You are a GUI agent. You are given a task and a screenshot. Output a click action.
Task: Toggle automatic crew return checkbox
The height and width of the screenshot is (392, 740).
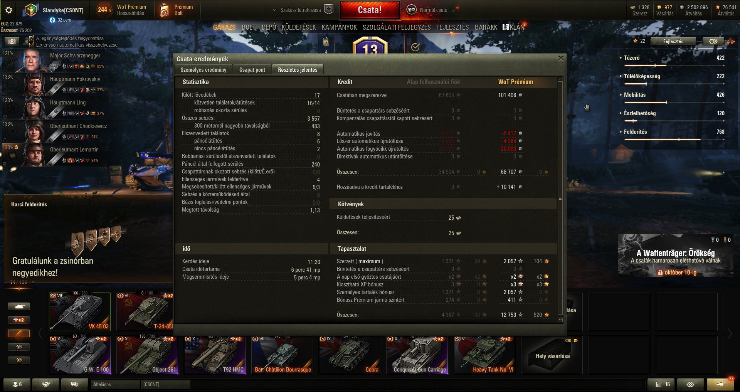pyautogui.click(x=32, y=45)
